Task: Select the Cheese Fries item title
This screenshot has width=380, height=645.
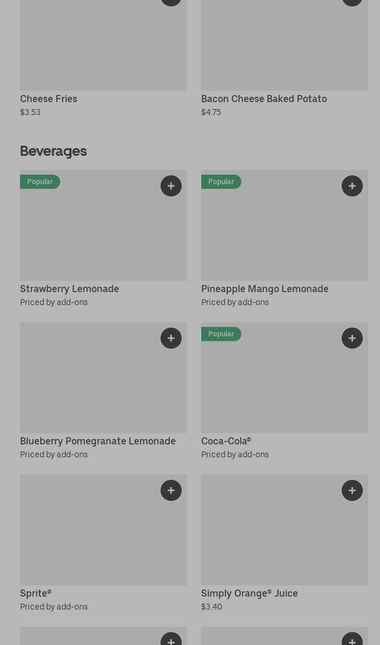Action: pos(48,99)
